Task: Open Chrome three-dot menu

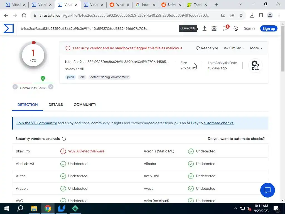Action: (x=279, y=16)
